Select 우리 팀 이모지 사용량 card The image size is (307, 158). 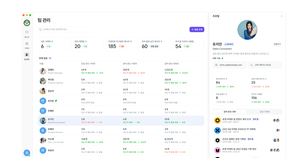click(x=188, y=45)
